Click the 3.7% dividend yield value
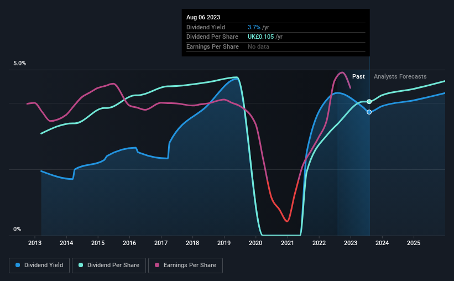 (254, 27)
